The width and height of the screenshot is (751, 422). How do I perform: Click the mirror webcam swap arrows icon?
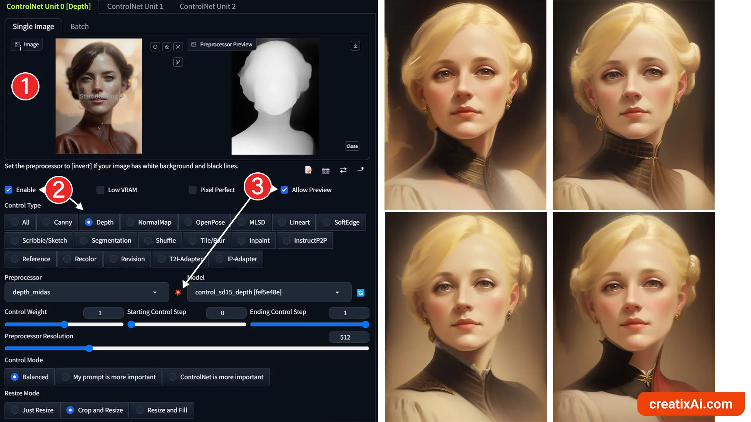tap(343, 170)
